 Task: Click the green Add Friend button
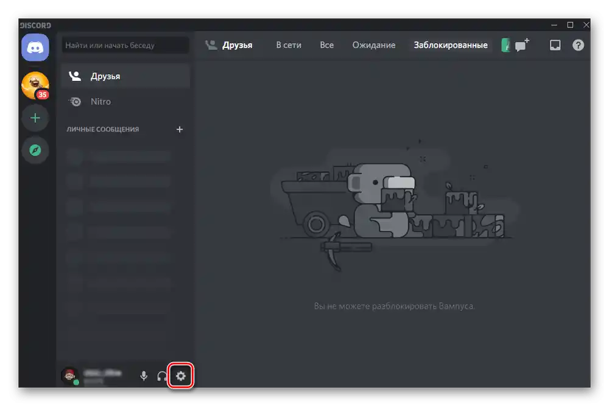pos(505,45)
